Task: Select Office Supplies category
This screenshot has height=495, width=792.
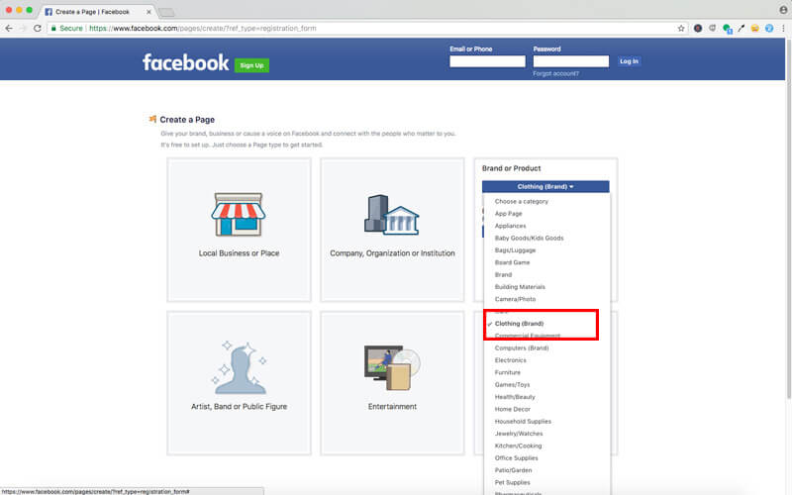Action: [x=516, y=458]
